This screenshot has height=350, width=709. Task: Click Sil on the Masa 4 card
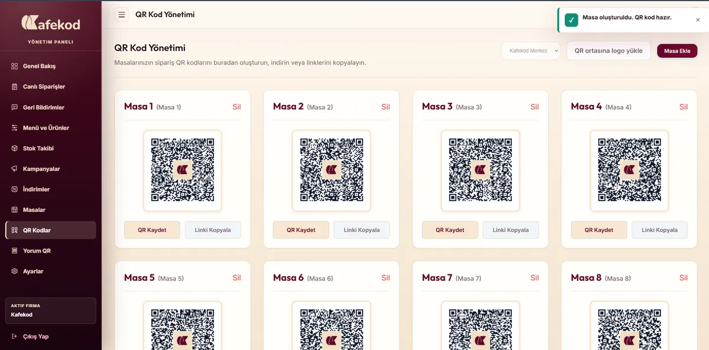[x=683, y=107]
